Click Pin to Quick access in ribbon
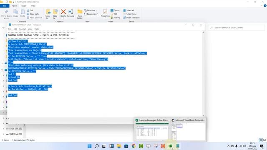267x150 pixels. click(x=7, y=14)
